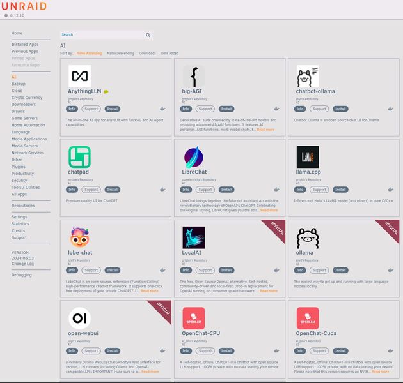This screenshot has height=383, width=403.
Task: Click the Docker icon on big-AGI card
Action: [x=276, y=109]
